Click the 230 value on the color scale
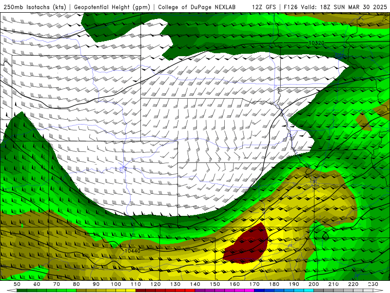 point(373,284)
